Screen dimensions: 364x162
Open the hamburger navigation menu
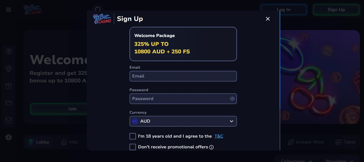pyautogui.click(x=9, y=9)
